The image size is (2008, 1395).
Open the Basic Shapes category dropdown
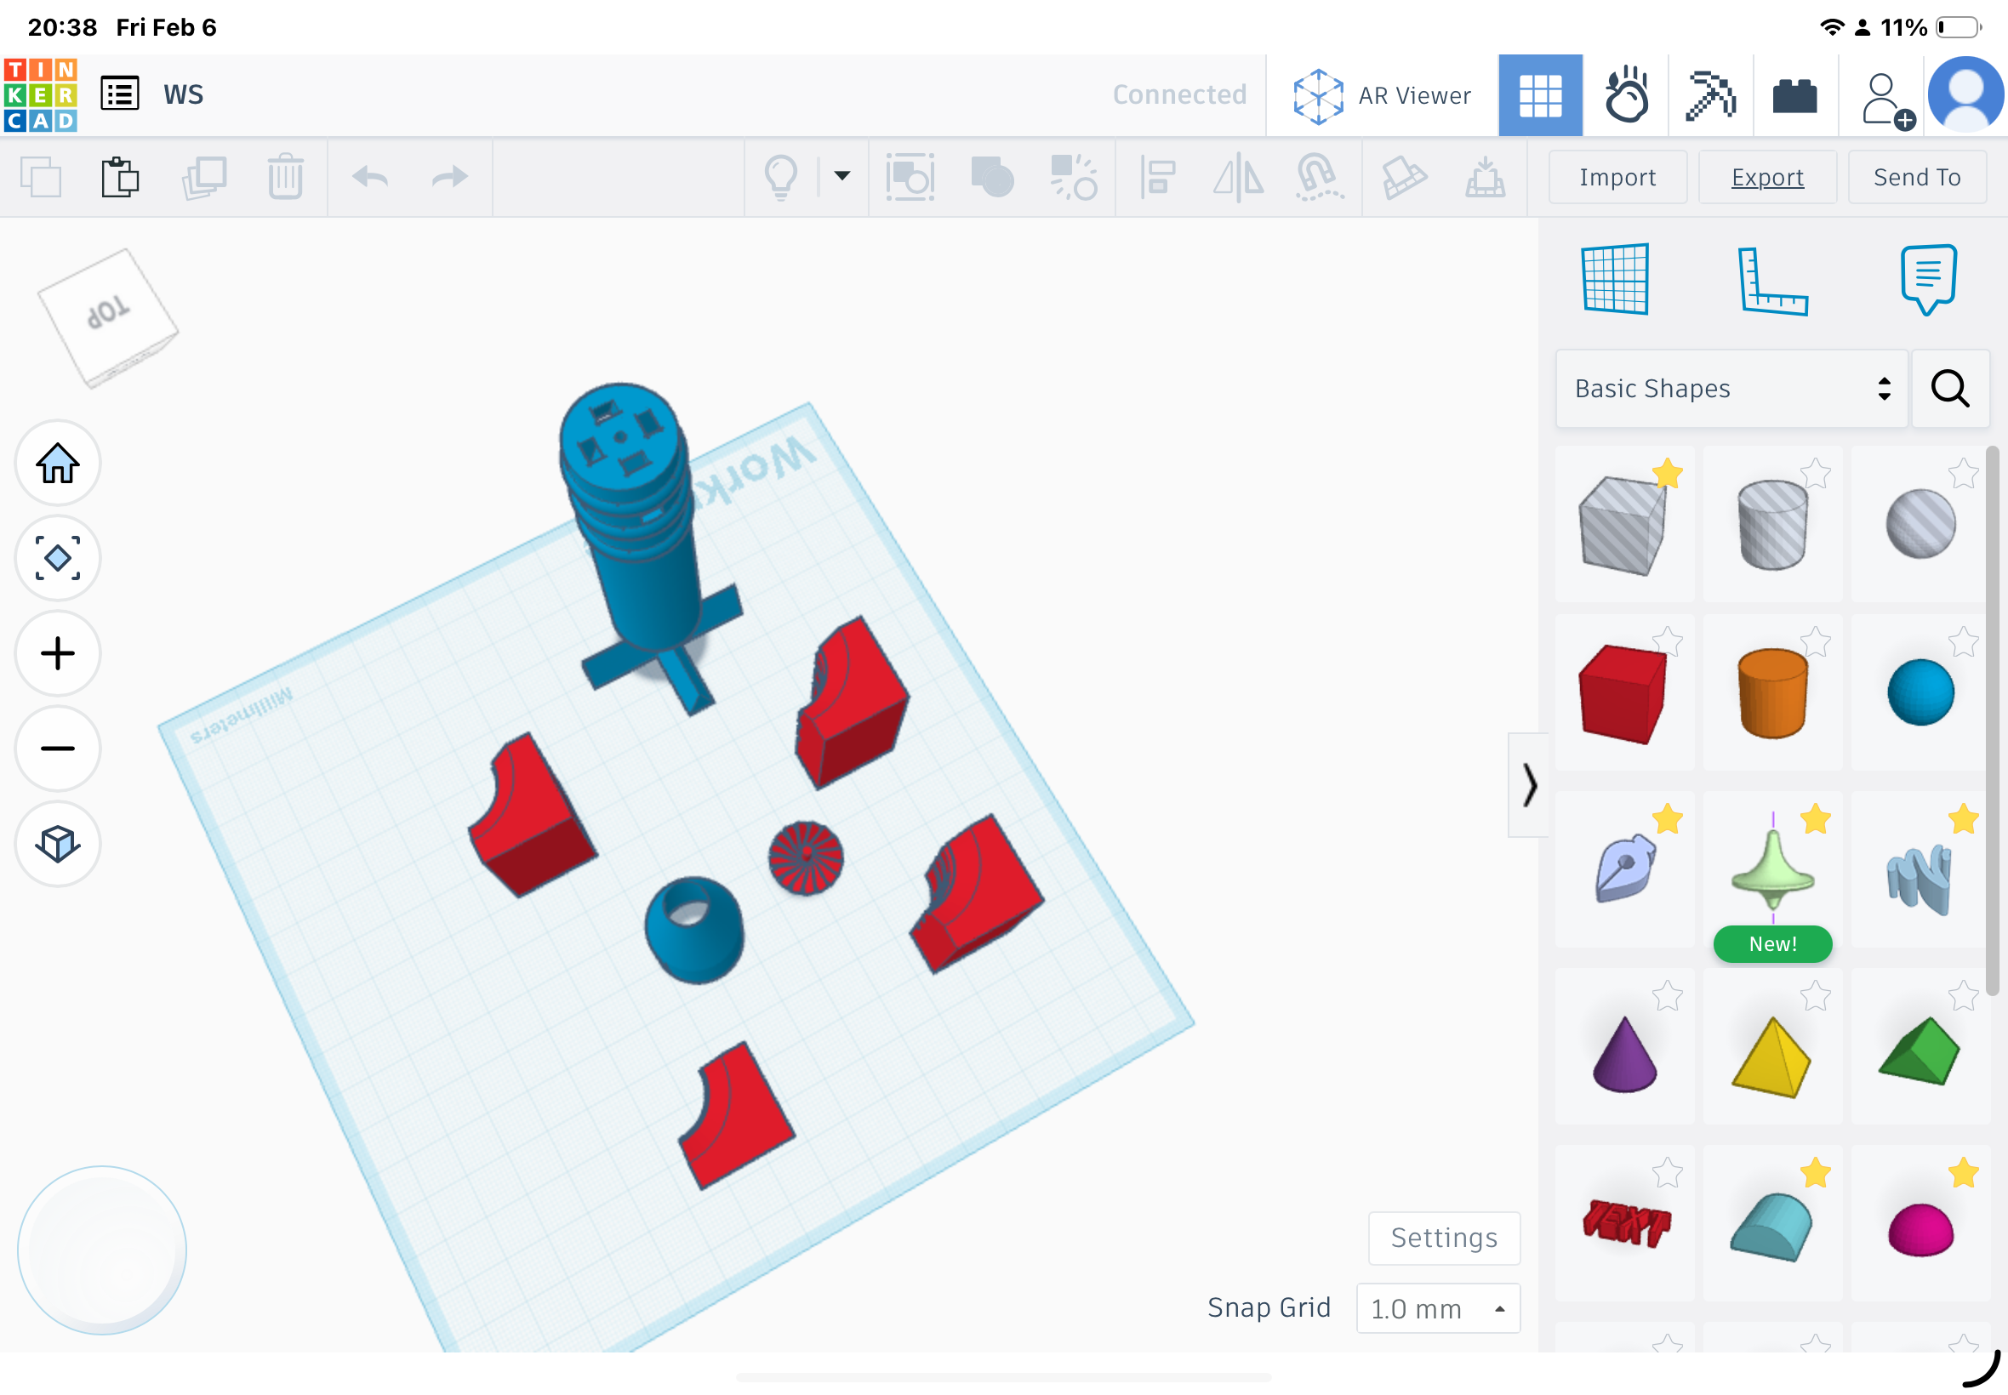pyautogui.click(x=1731, y=389)
